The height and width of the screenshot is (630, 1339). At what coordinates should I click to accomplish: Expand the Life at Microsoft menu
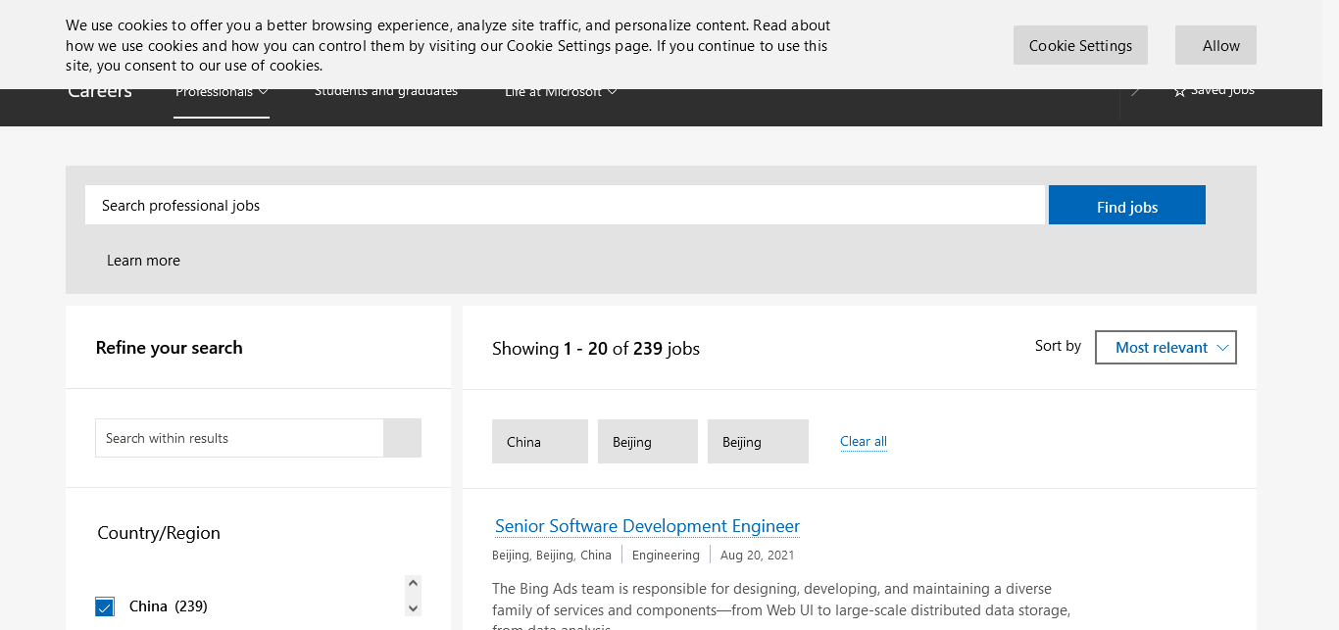561,92
